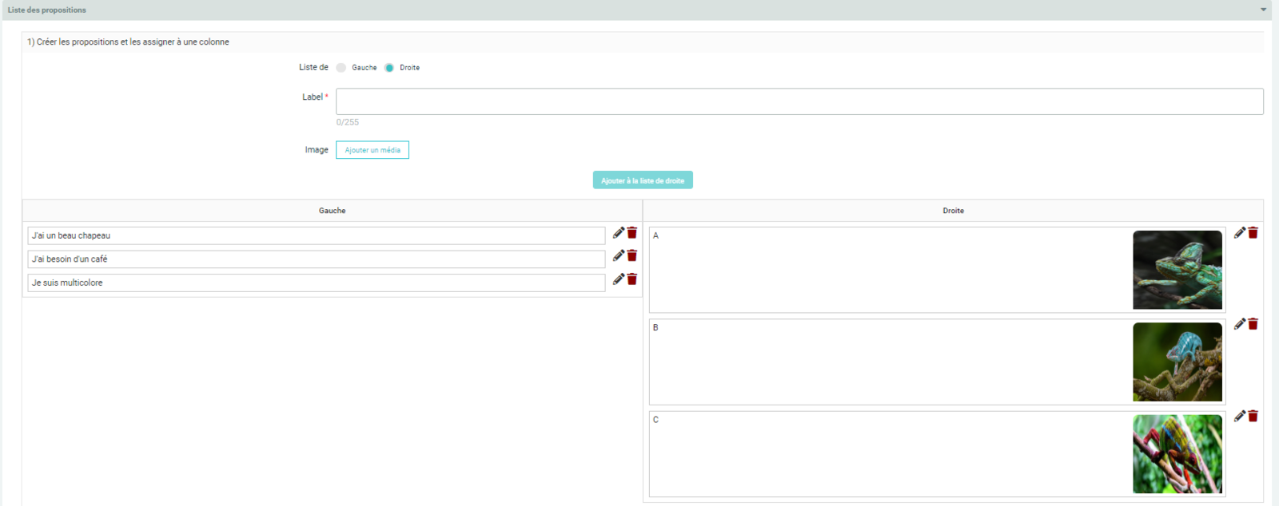Open the chameleon thumbnail of proposition A

[x=1177, y=270]
